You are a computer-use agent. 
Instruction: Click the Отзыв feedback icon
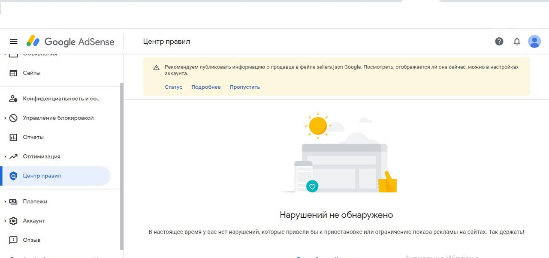(x=13, y=240)
